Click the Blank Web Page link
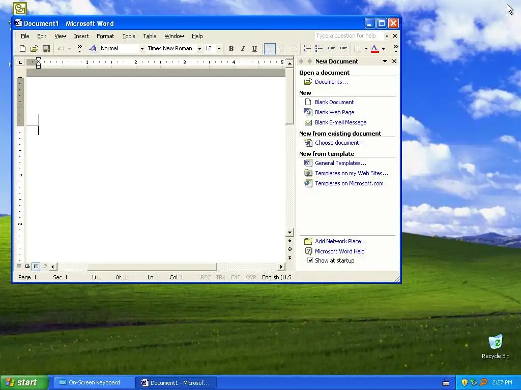The height and width of the screenshot is (390, 521). point(335,112)
